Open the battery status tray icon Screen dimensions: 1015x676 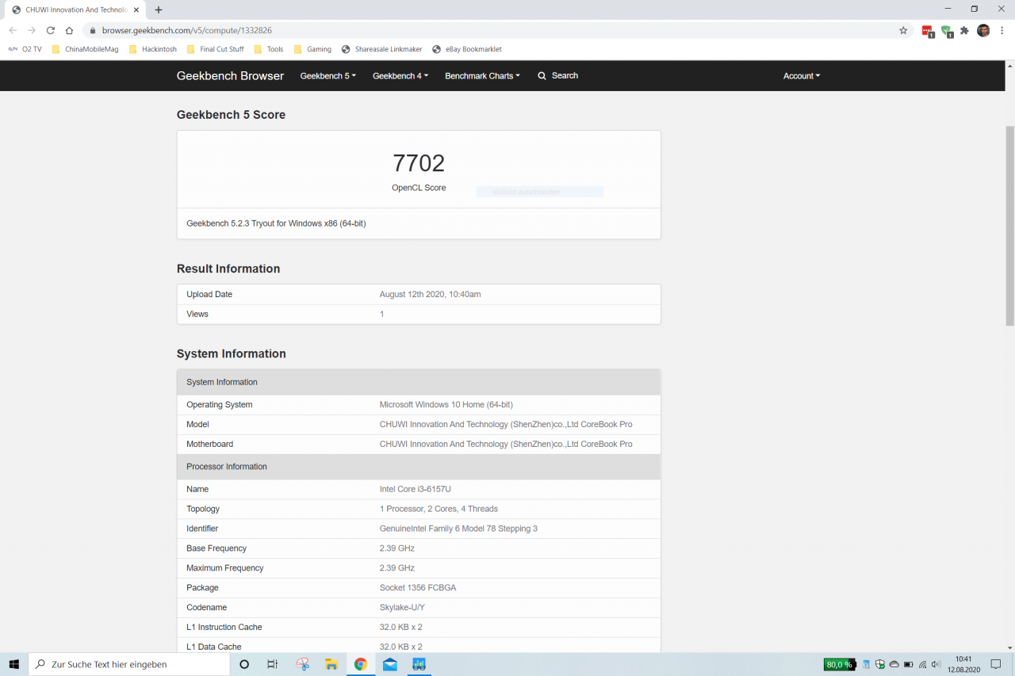pos(908,664)
